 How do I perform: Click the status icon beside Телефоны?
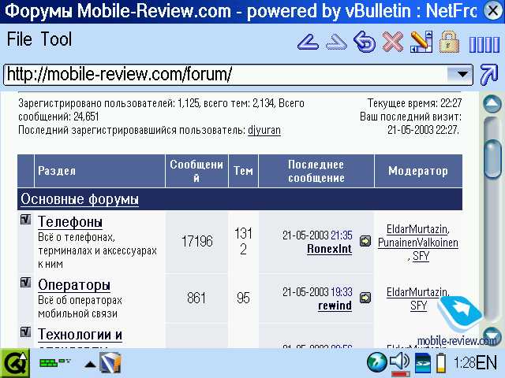(x=25, y=220)
